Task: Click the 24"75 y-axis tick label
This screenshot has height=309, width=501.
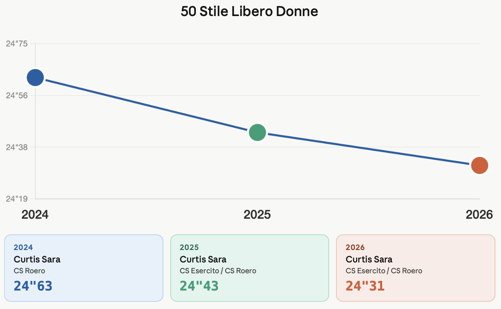Action: 17,44
